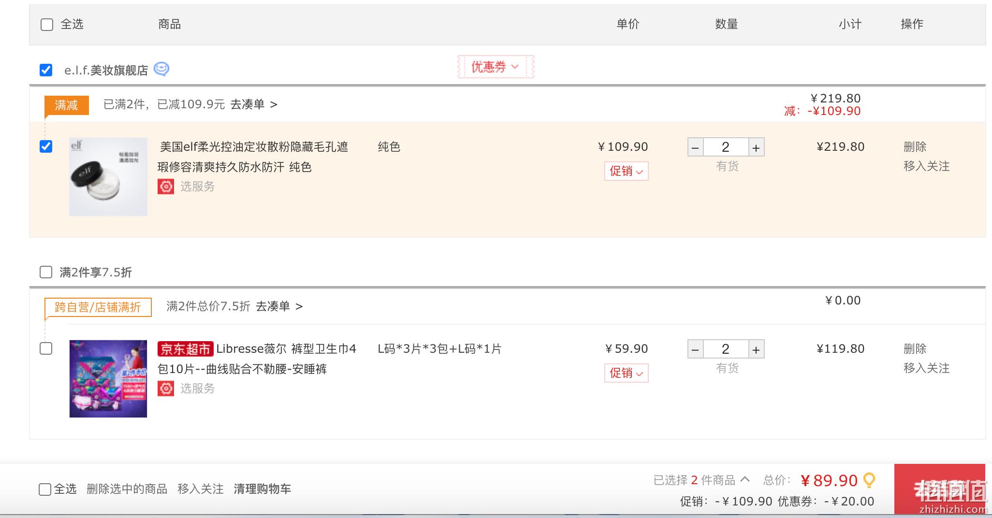Increase Libresse quantity with plus
992x518 pixels.
pyautogui.click(x=756, y=349)
